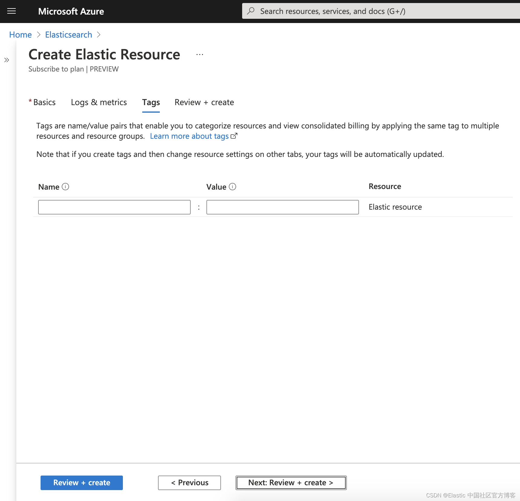Click the blue Review + create button
Viewport: 520px width, 501px height.
click(81, 483)
